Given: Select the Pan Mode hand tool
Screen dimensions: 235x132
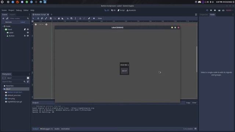Looking at the screenshot, I should tap(59, 18).
